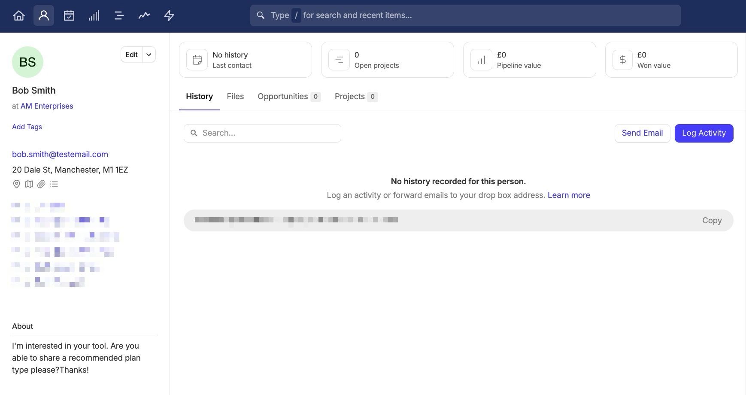746x395 pixels.
Task: Click the Won value dollar icon
Action: [x=622, y=60]
